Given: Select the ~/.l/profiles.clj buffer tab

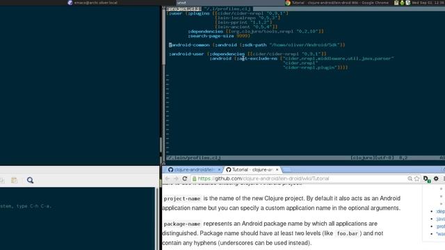Looking at the screenshot, I should [x=227, y=9].
